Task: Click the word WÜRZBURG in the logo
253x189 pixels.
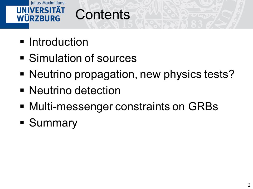Action: 38,18
